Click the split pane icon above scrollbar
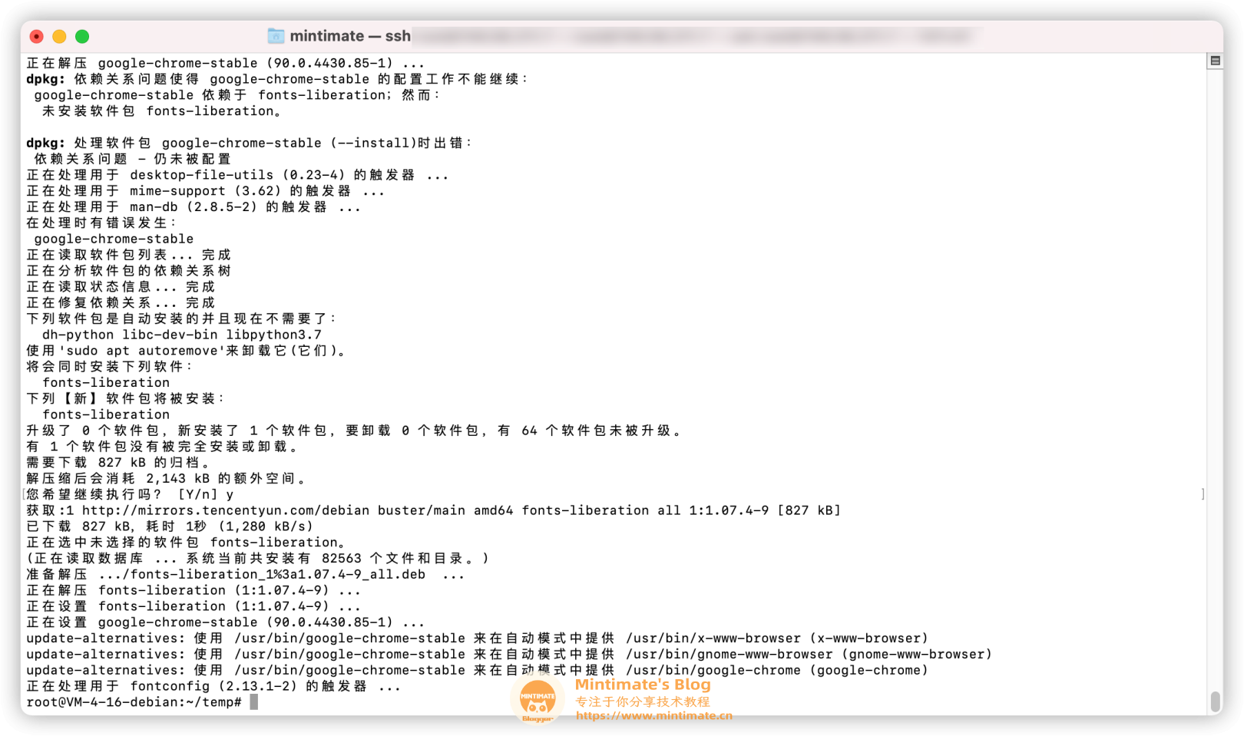The height and width of the screenshot is (736, 1244). point(1215,61)
